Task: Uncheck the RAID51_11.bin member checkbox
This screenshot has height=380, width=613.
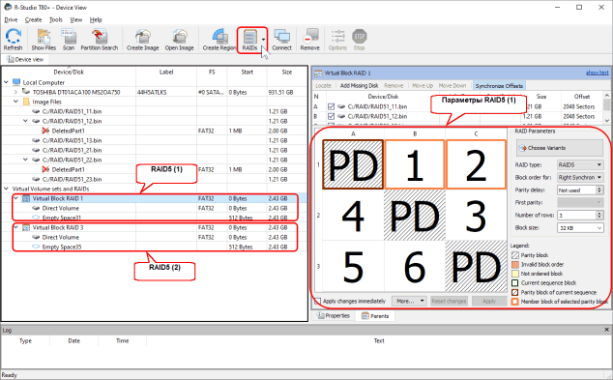Action: pyautogui.click(x=331, y=106)
